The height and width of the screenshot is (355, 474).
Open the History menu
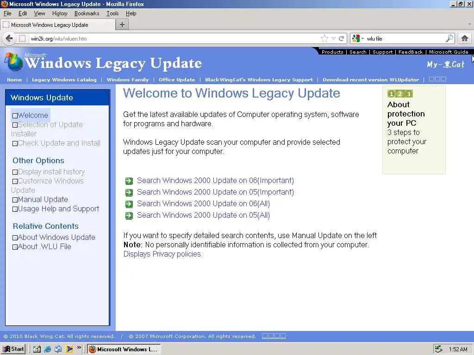(x=60, y=13)
